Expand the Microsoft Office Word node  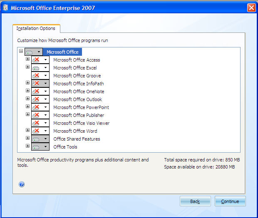pyautogui.click(x=27, y=130)
